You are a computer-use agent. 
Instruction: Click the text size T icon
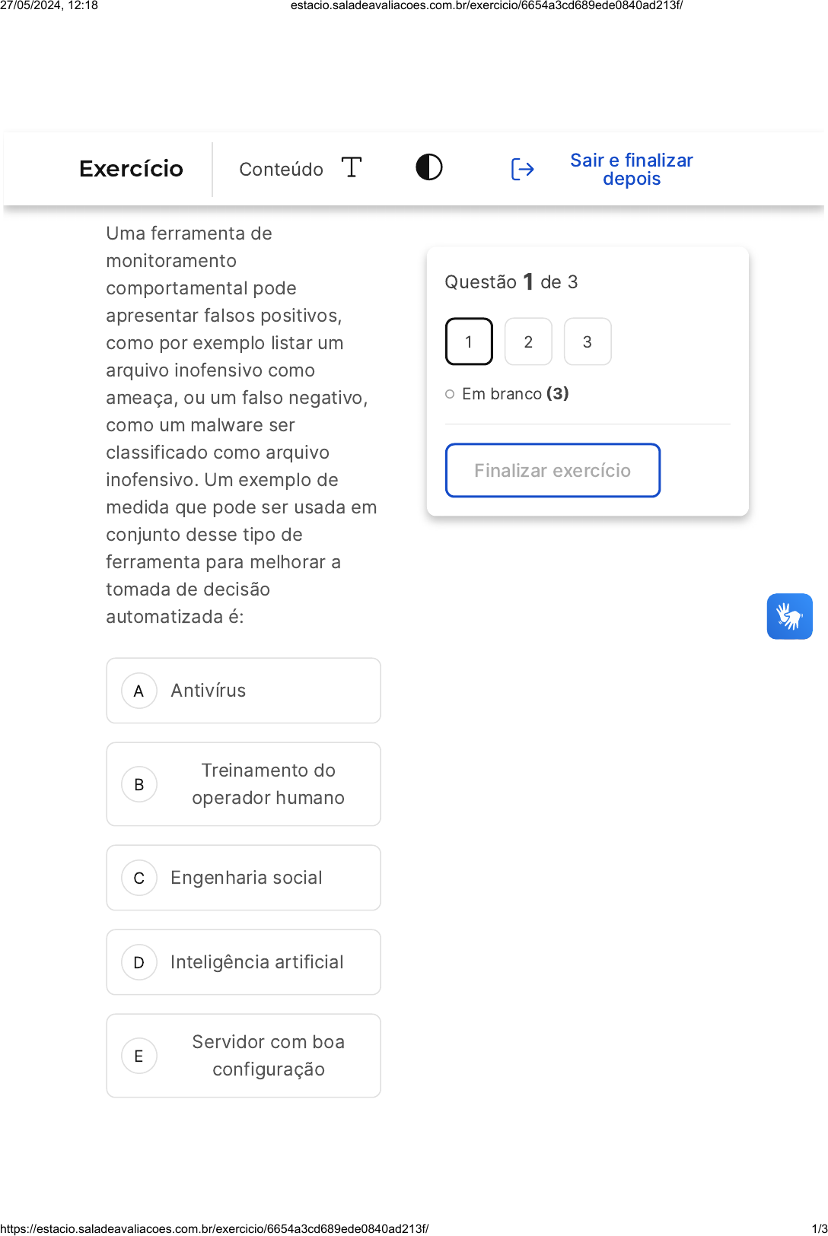pyautogui.click(x=352, y=167)
